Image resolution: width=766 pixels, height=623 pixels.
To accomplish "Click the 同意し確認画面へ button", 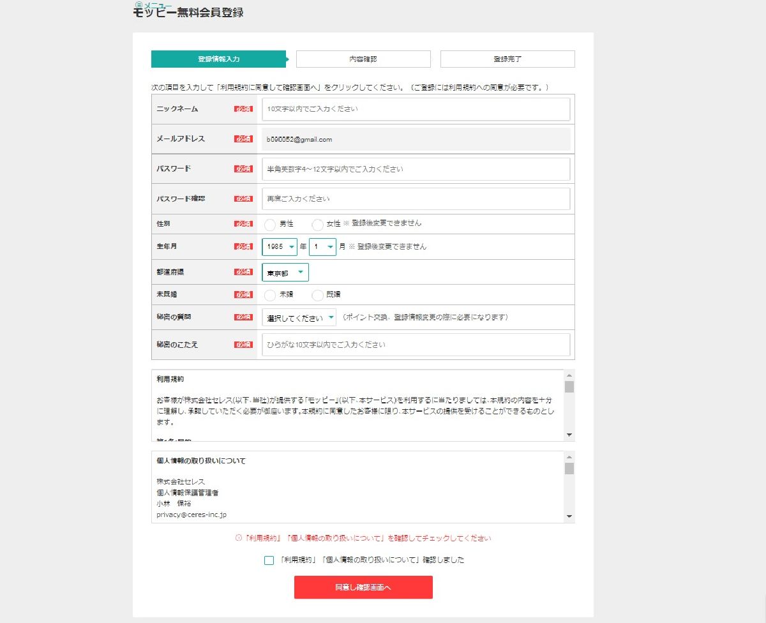I will (x=363, y=587).
